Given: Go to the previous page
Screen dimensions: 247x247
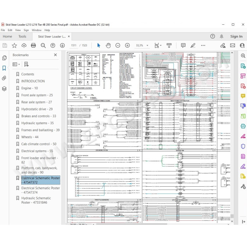Looking at the screenshot, I should click(x=53, y=46).
